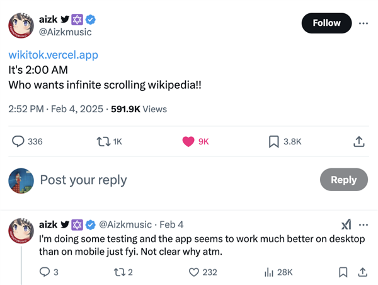
Task: Open three-dot menu on the reply tweet
Action: [x=363, y=224]
